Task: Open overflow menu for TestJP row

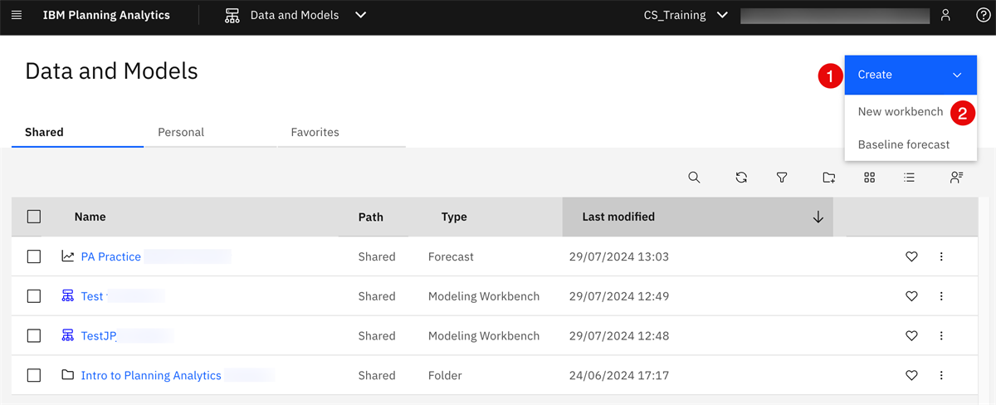Action: click(941, 336)
